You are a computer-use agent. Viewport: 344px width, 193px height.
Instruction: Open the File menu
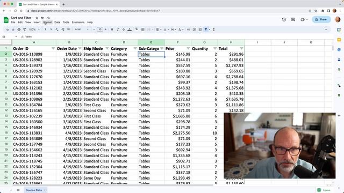click(13, 23)
